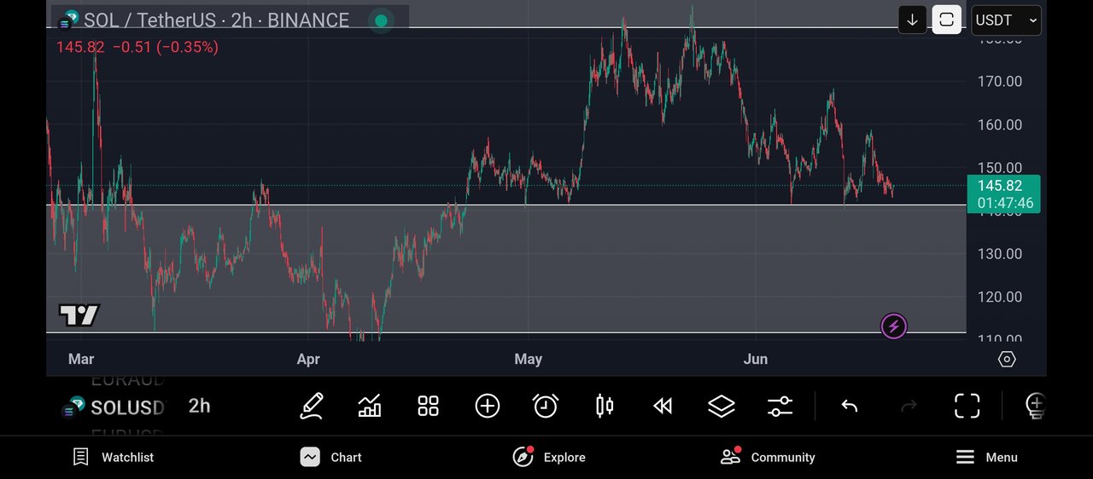Viewport: 1093px width, 479px height.
Task: Change the 2h interval selector
Action: pyautogui.click(x=199, y=406)
